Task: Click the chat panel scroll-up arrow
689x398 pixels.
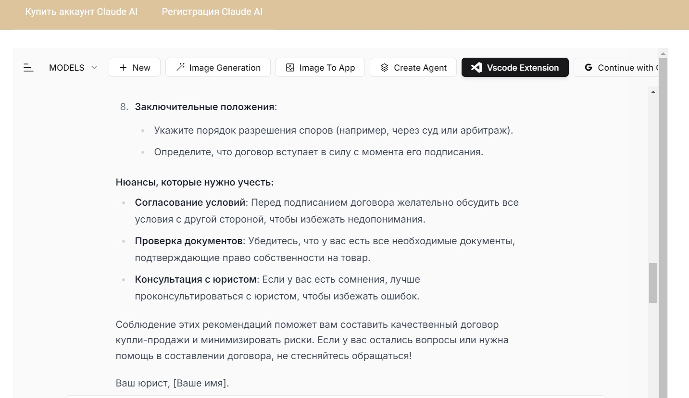Action: [x=653, y=92]
